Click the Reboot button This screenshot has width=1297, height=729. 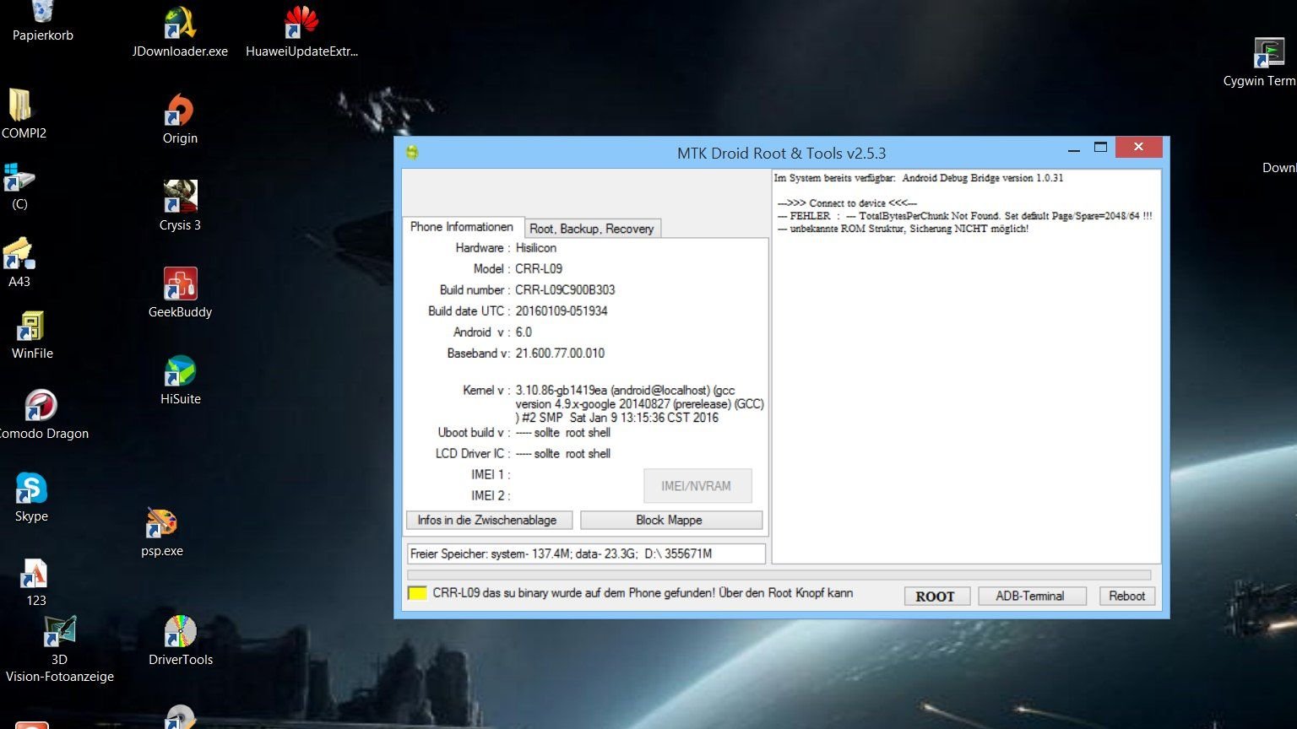[x=1126, y=596]
